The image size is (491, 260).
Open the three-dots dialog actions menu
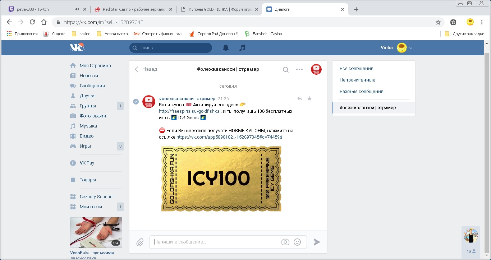[299, 69]
